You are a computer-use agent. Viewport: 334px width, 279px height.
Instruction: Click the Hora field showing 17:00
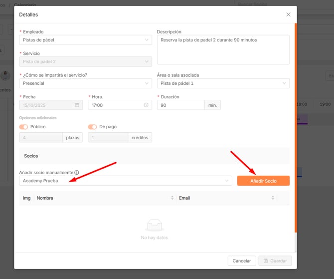tap(115, 105)
